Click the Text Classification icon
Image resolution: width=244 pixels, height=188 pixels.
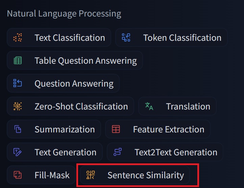click(x=18, y=38)
